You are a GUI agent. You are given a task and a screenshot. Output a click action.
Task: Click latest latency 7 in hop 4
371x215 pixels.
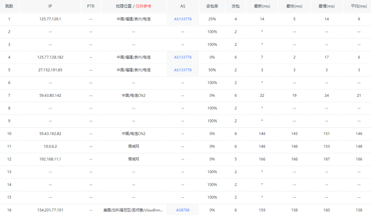point(262,57)
